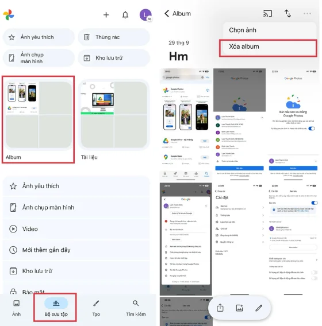Viewport: 322px width, 326px height.
Task: Open the Google account menu screenshot thumbnail
Action: point(186,239)
